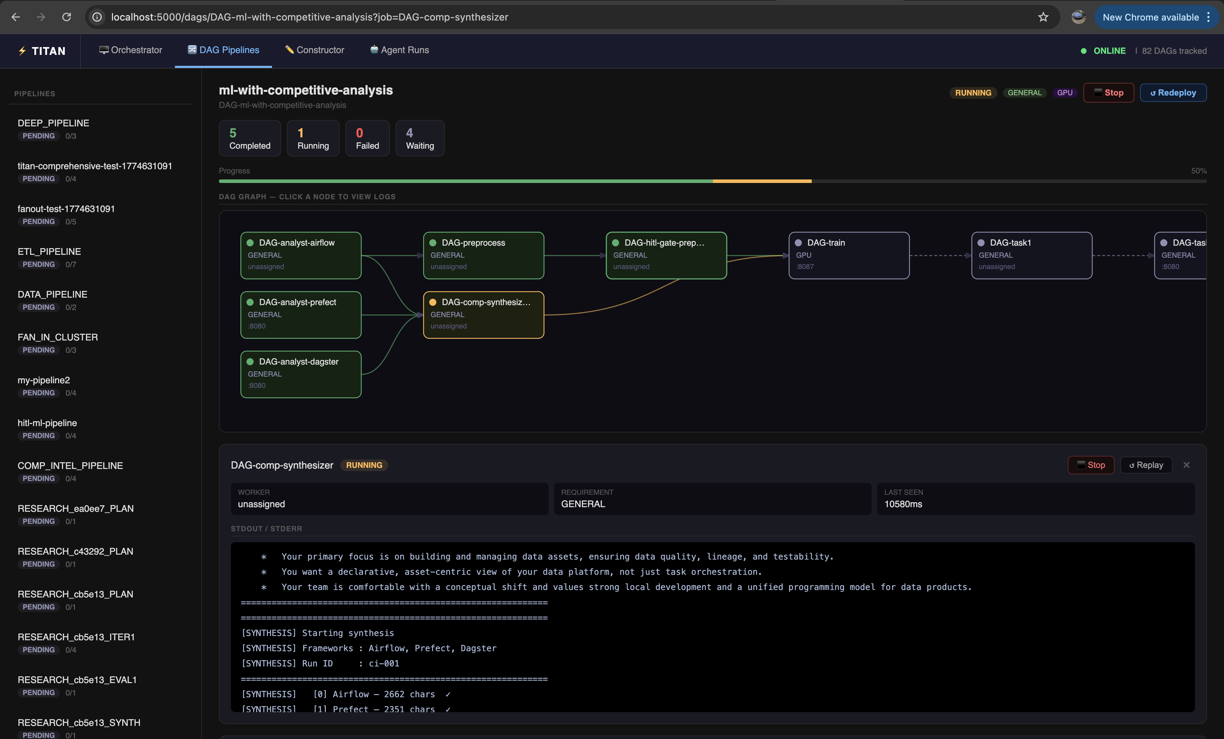
Task: Click the TITAN lightning logo
Action: pos(42,51)
